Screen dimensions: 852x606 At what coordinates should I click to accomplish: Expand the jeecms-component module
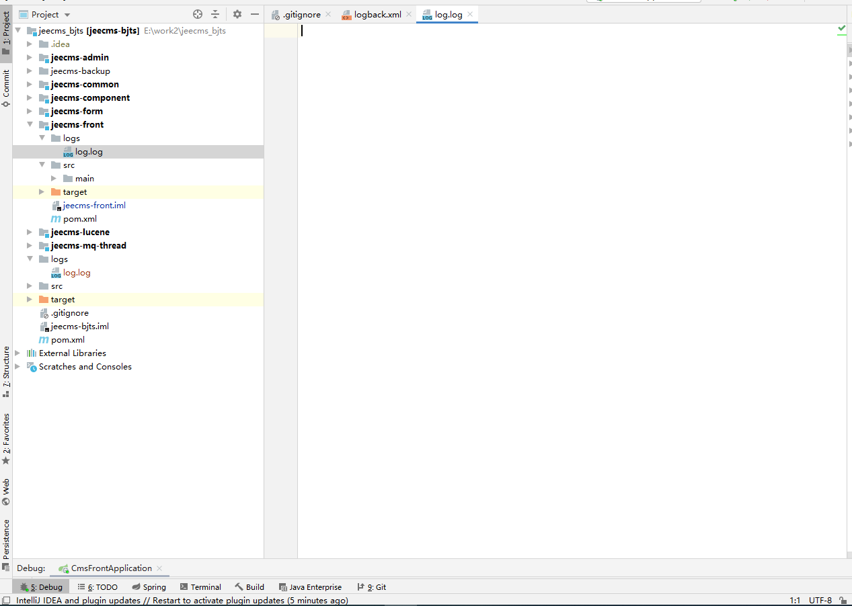click(x=30, y=98)
